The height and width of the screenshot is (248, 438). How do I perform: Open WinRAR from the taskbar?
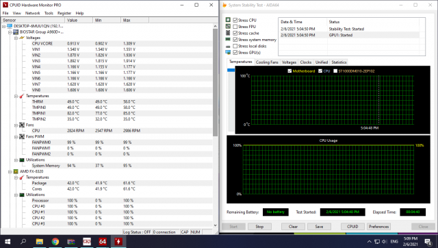71,241
